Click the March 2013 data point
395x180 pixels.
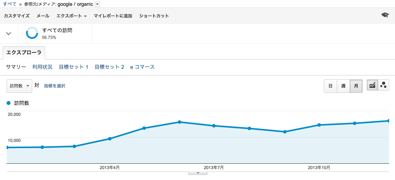74,146
